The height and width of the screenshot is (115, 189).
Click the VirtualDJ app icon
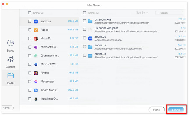click(x=36, y=39)
